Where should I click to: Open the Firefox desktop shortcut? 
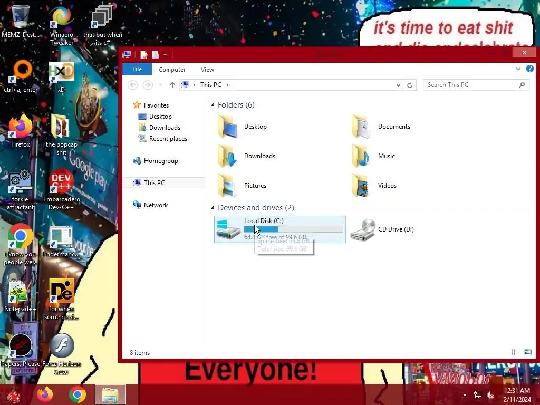(21, 131)
